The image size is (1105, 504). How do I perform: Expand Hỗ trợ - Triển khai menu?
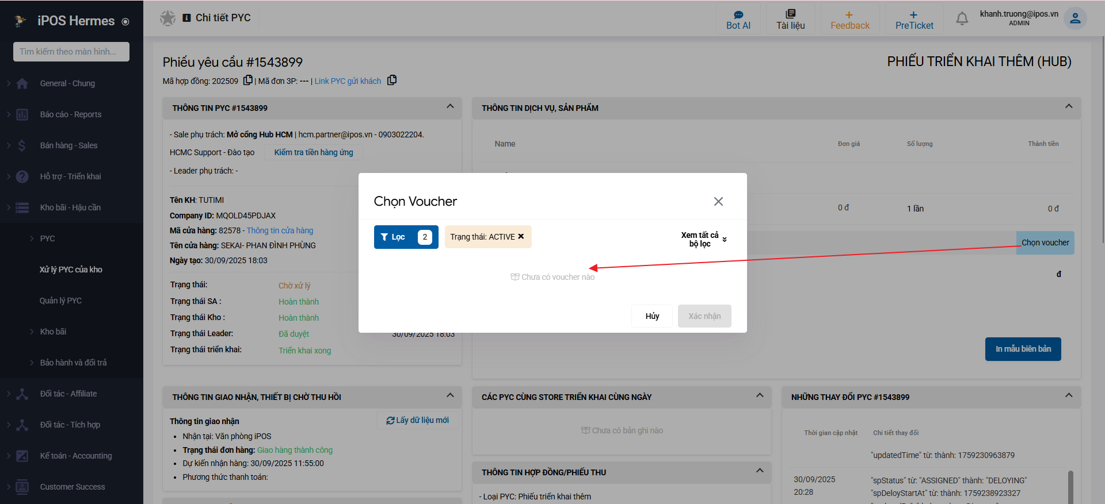[71, 176]
